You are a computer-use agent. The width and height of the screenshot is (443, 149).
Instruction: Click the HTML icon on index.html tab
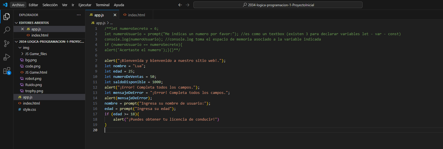point(125,15)
